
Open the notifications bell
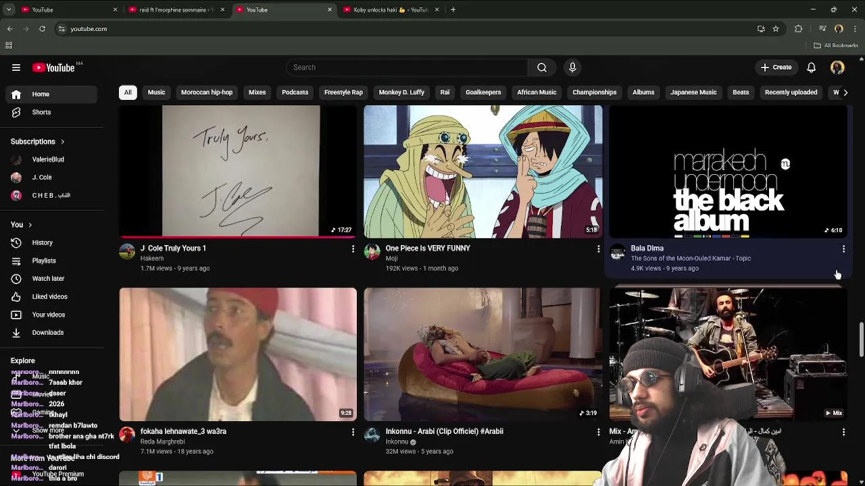(811, 67)
